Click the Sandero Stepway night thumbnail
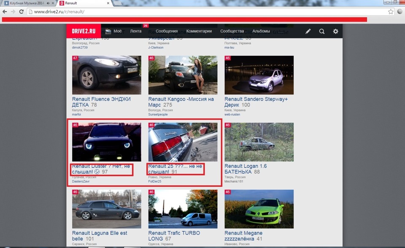Screen dimensions: 405x248 [x=259, y=75]
